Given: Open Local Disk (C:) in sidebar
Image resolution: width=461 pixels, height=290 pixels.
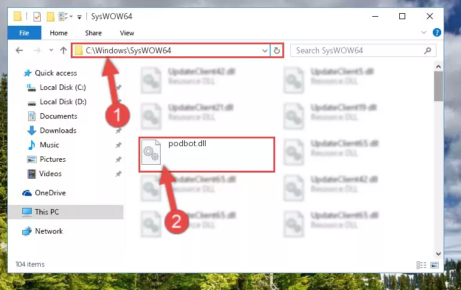Looking at the screenshot, I should pyautogui.click(x=62, y=87).
